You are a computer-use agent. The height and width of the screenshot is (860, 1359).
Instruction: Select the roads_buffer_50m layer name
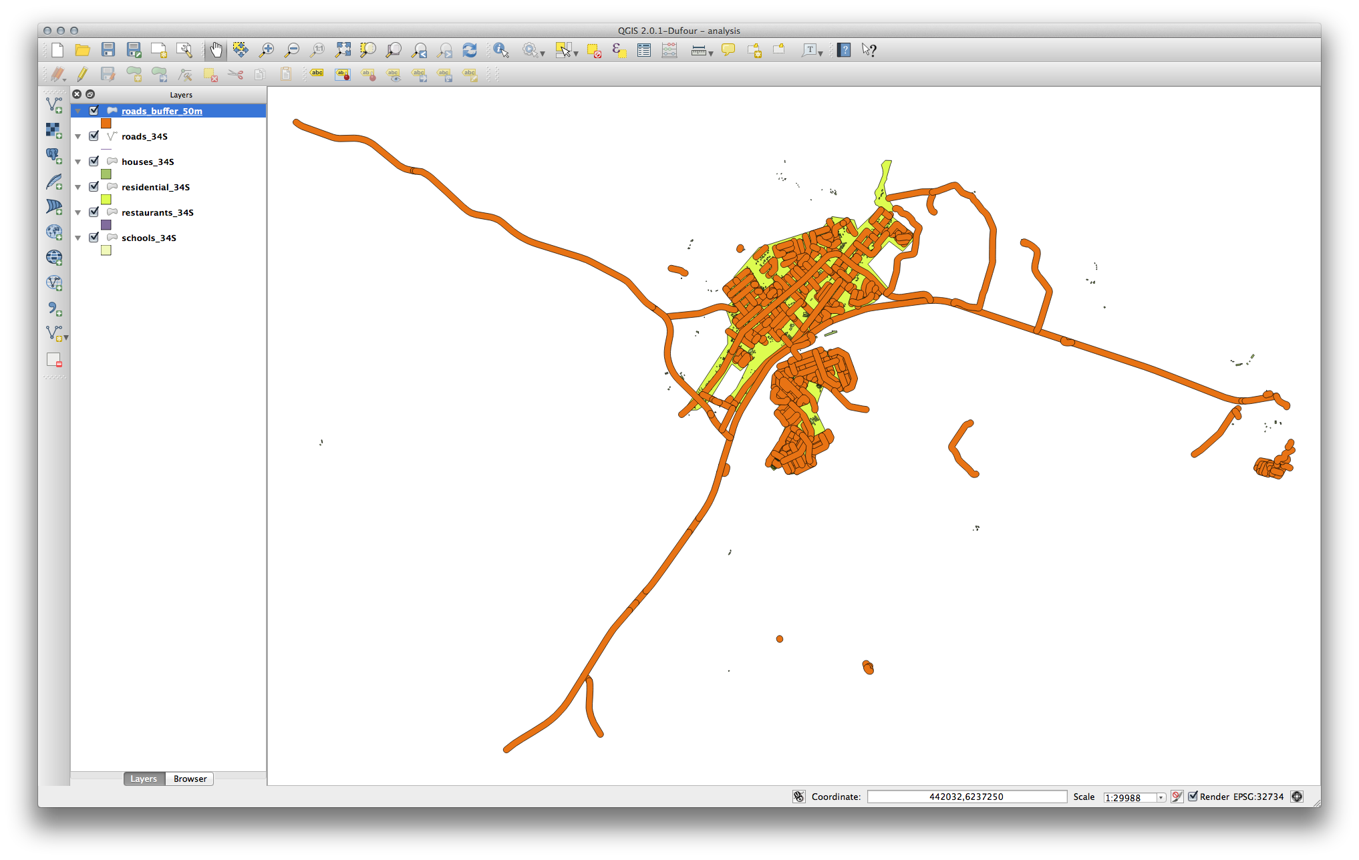coord(162,111)
